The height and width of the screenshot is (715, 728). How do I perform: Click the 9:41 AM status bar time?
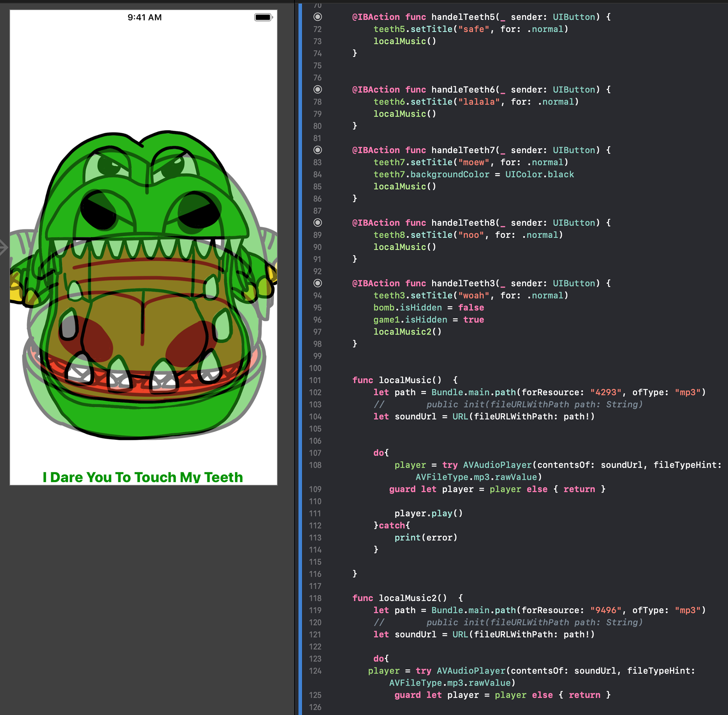point(144,17)
